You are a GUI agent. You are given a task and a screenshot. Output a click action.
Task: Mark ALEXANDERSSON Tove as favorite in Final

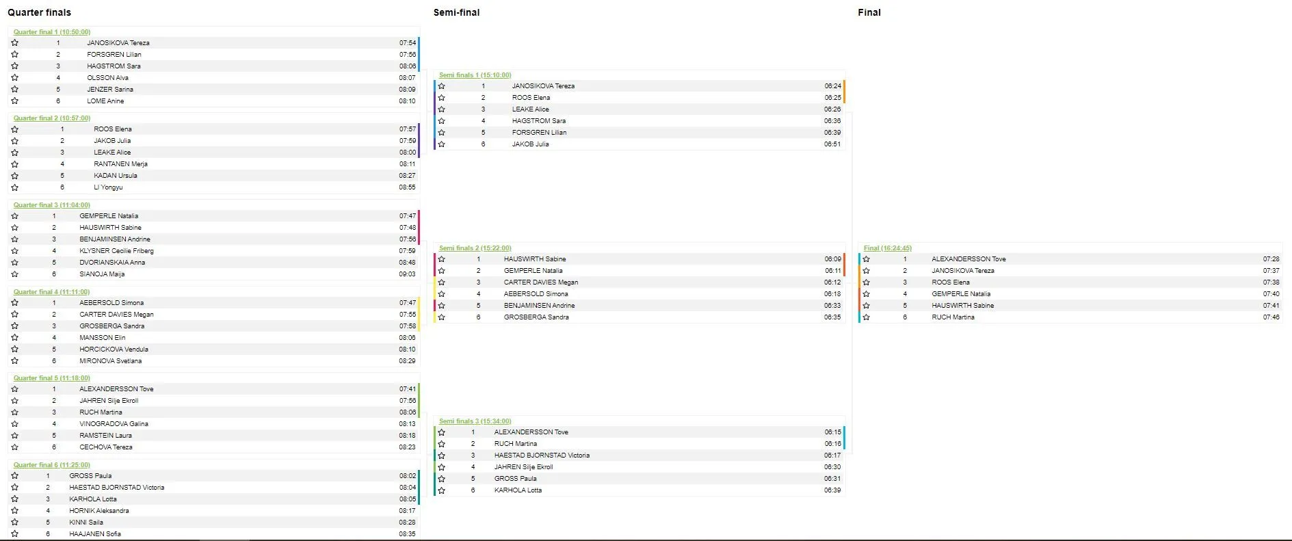(x=867, y=259)
